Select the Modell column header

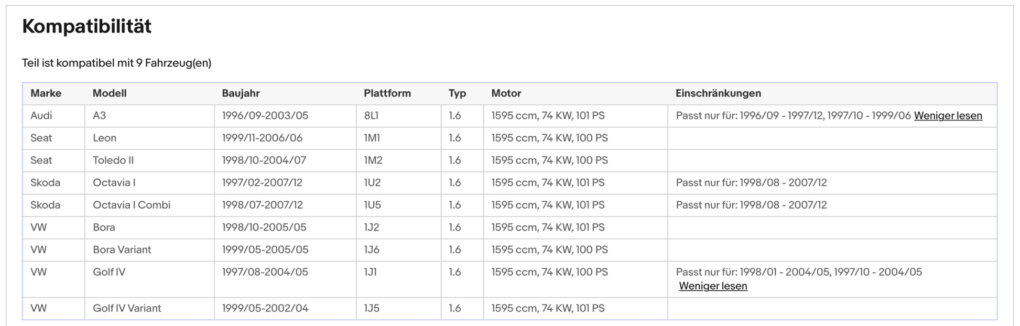pos(110,93)
